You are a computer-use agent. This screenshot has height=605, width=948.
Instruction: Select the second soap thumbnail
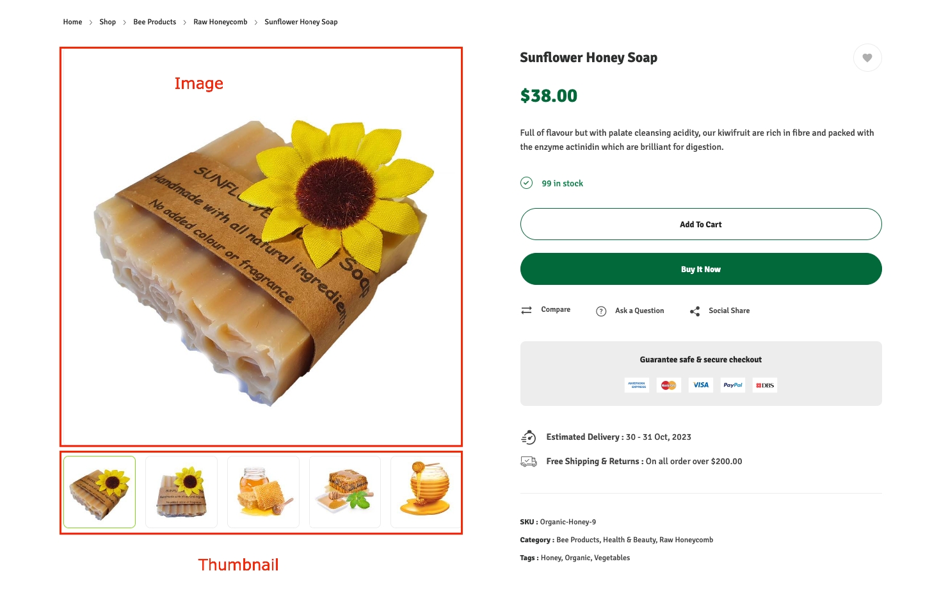click(x=181, y=492)
